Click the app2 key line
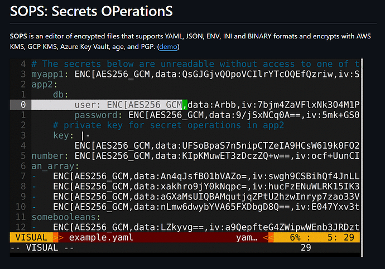Screen dimensions: 385x269 coord(43,85)
